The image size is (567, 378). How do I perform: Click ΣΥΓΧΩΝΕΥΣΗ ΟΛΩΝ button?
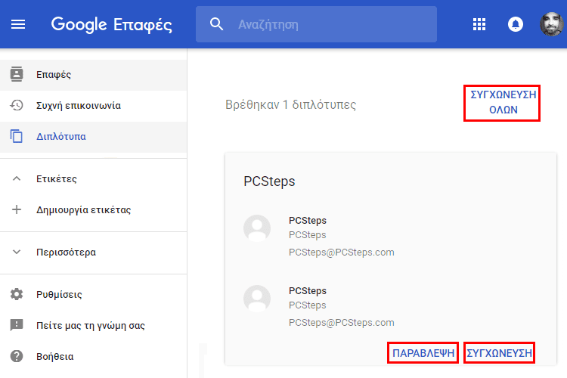pyautogui.click(x=502, y=103)
